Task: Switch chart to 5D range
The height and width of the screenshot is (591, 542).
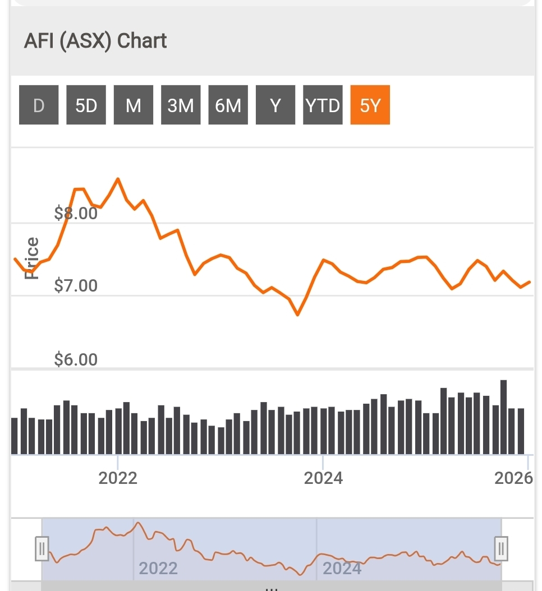Action: coord(86,105)
